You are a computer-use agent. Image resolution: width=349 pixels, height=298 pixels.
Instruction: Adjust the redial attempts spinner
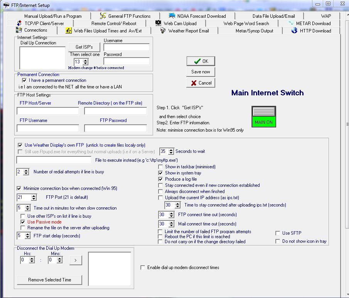tap(26, 172)
